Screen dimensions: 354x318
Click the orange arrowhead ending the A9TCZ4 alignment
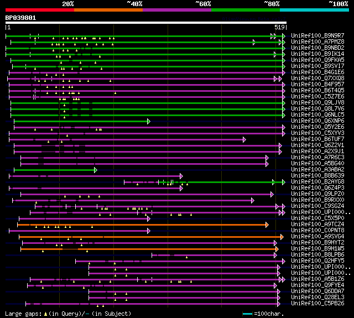coord(267,225)
